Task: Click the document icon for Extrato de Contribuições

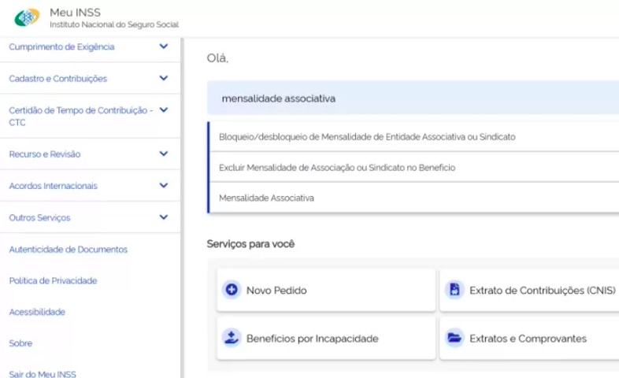Action: (x=454, y=290)
